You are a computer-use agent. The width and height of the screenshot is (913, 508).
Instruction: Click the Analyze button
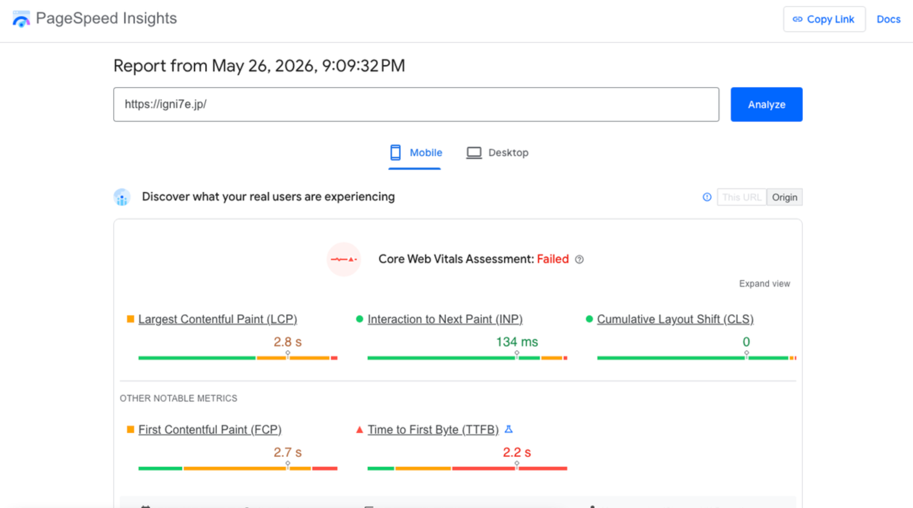coord(766,104)
